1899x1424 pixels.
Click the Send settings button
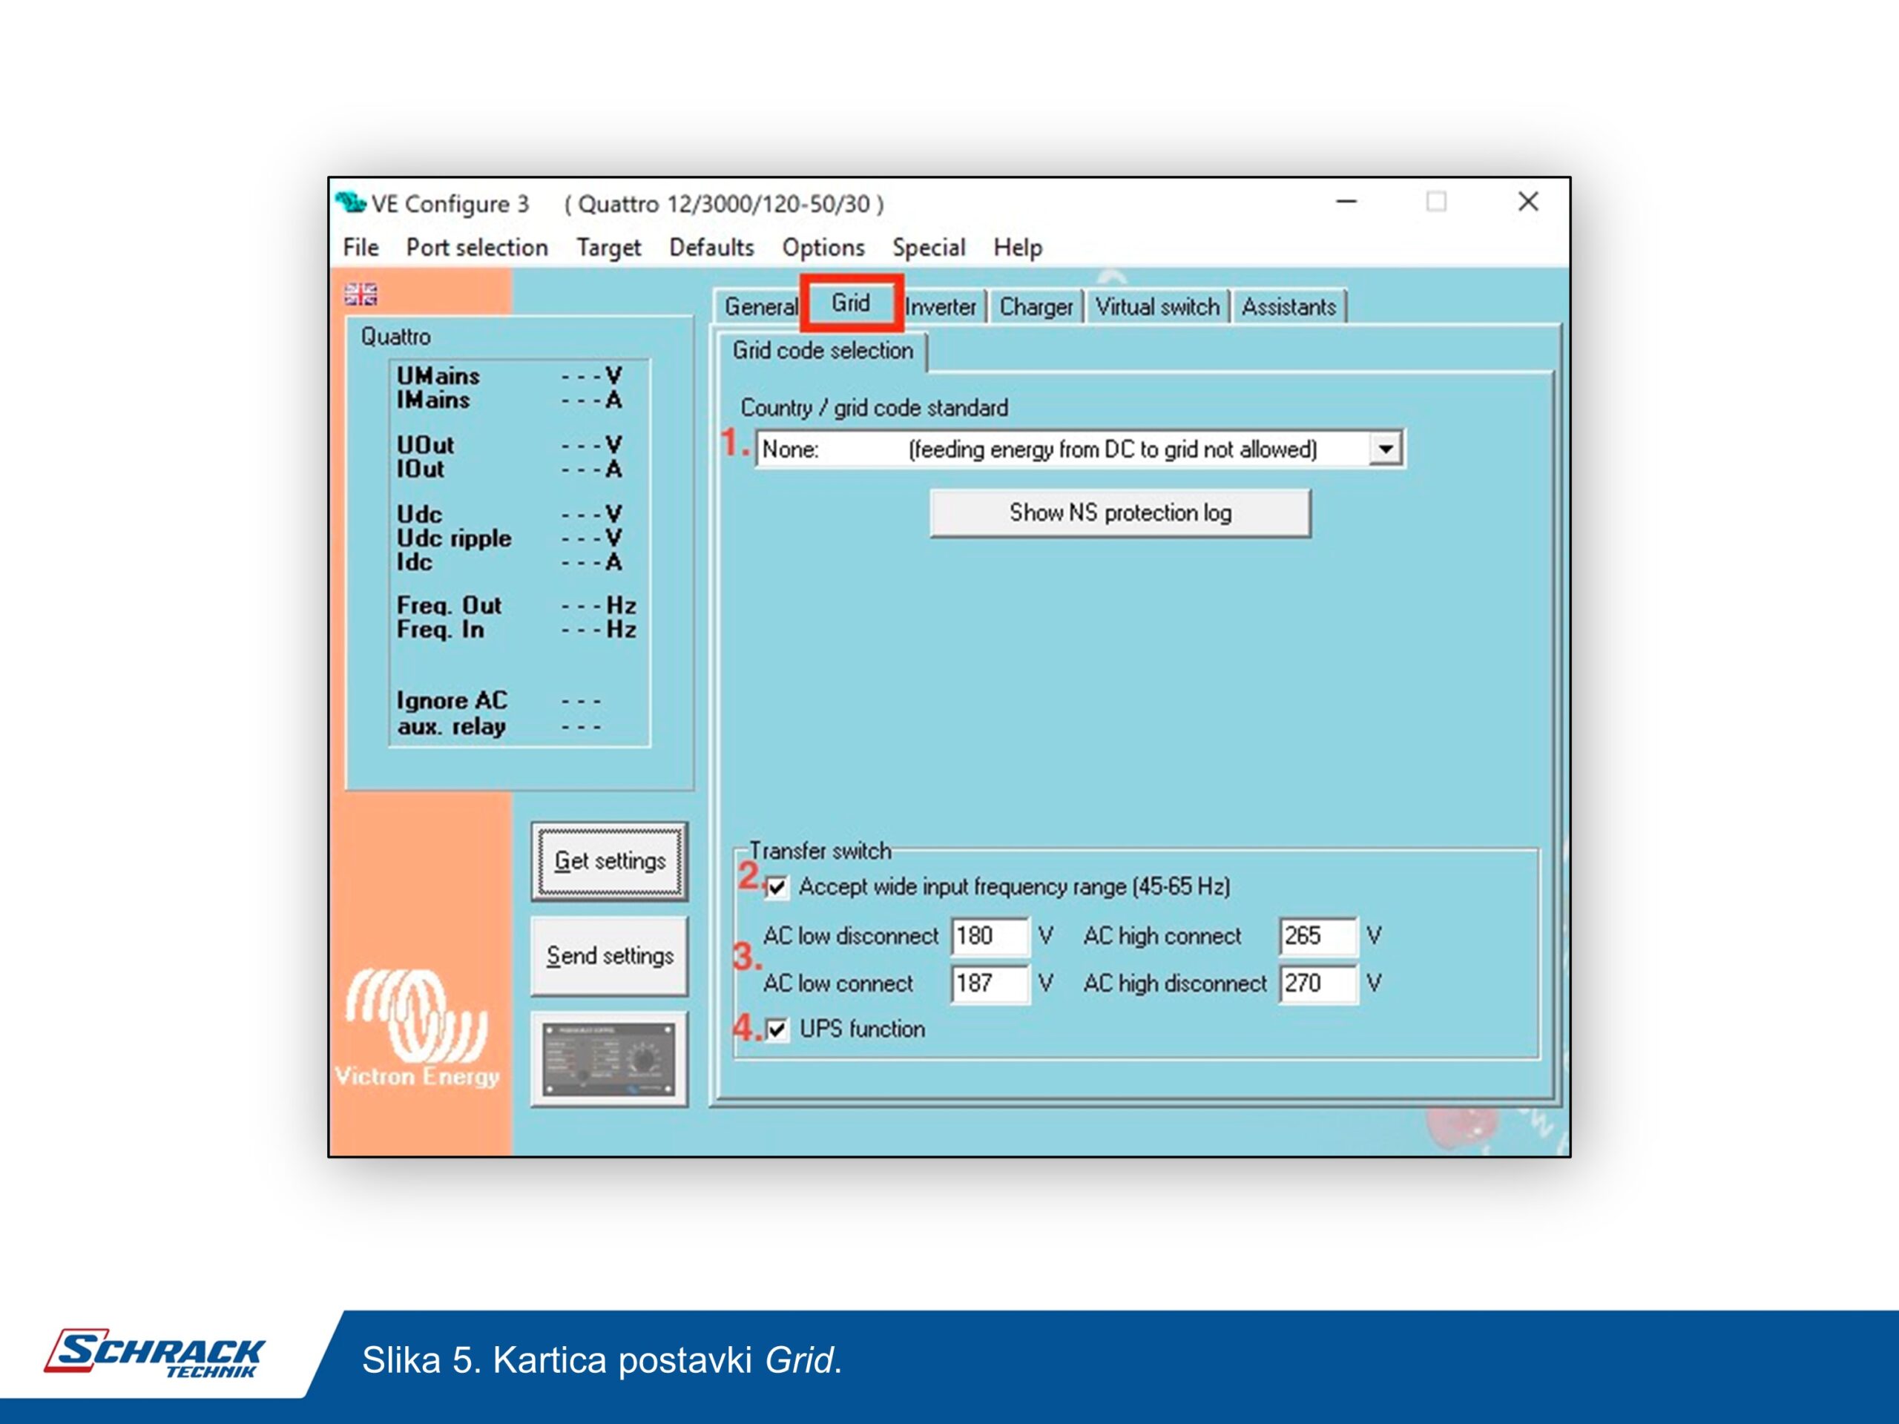click(x=609, y=955)
